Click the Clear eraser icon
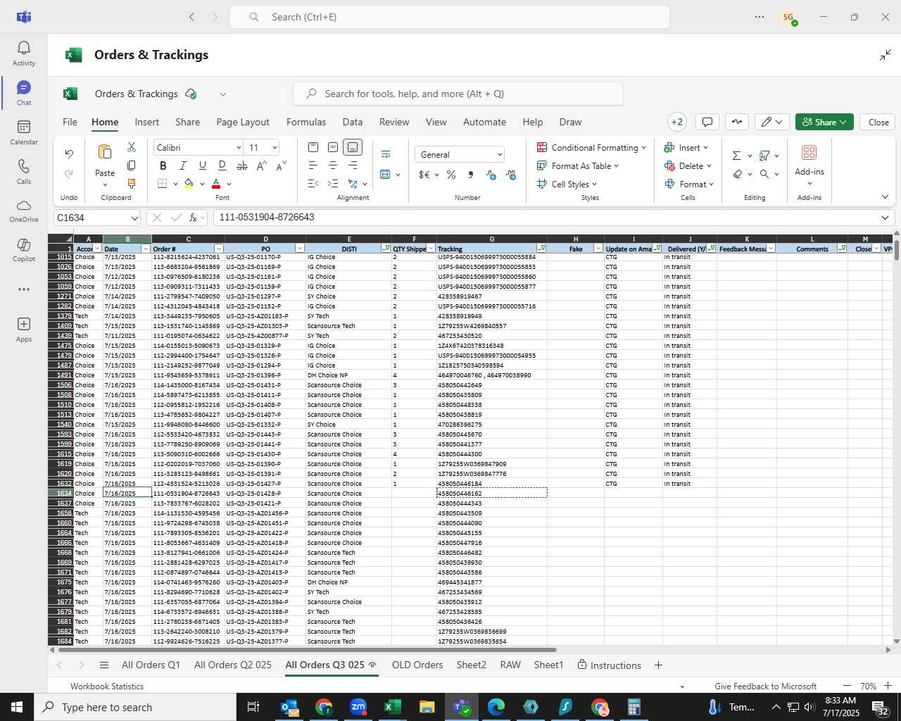Image resolution: width=901 pixels, height=721 pixels. point(737,174)
